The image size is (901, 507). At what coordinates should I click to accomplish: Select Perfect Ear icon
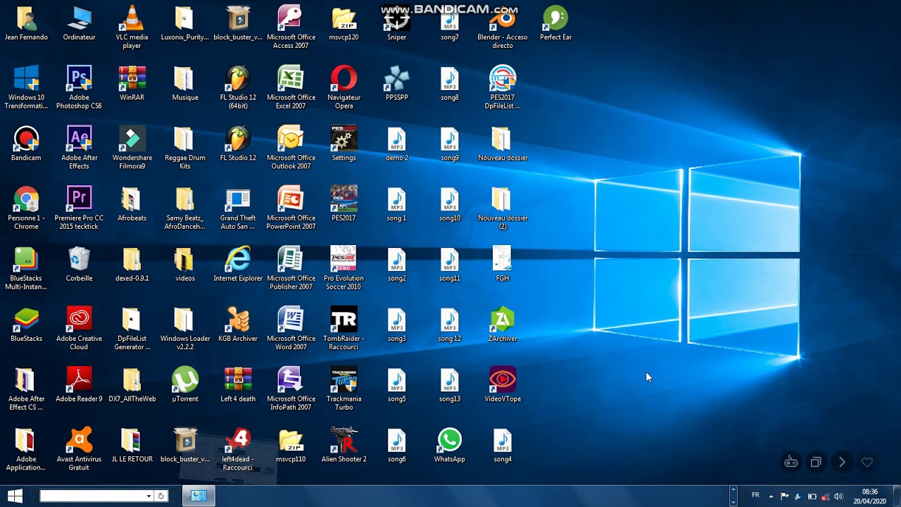(x=555, y=23)
